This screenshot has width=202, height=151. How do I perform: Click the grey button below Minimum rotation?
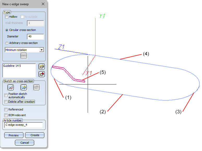tap(24, 56)
